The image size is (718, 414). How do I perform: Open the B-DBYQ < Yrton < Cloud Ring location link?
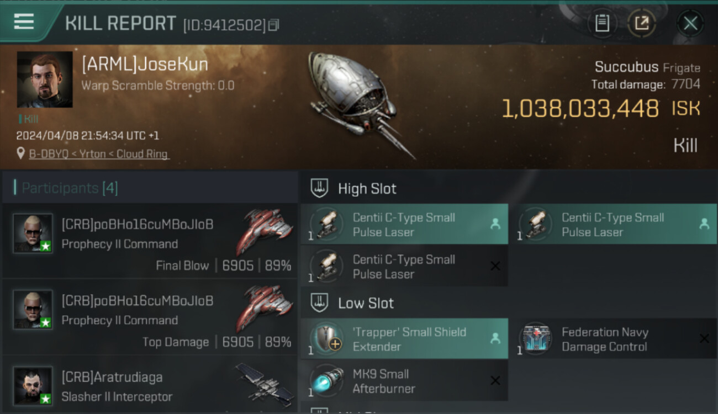[x=99, y=154]
